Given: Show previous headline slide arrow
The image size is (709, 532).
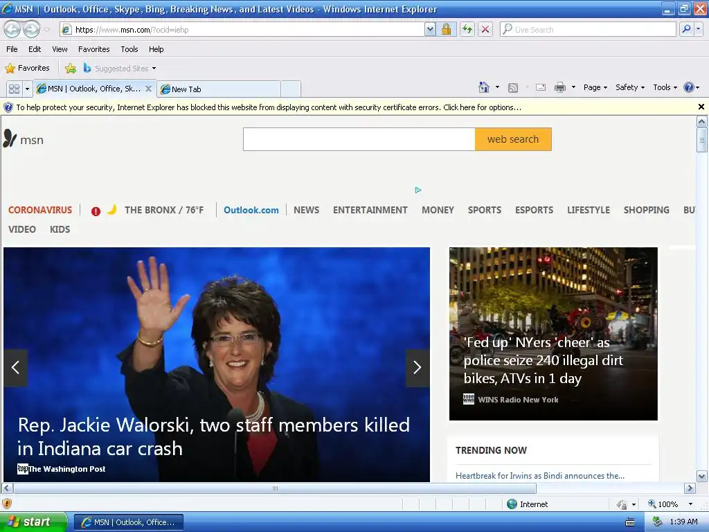Looking at the screenshot, I should click(15, 367).
